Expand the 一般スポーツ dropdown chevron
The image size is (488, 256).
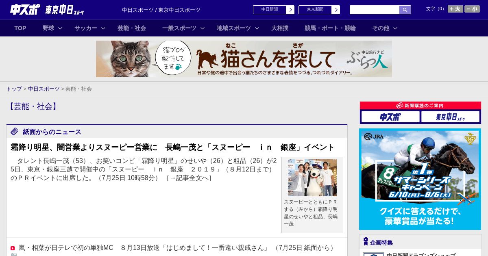click(203, 28)
